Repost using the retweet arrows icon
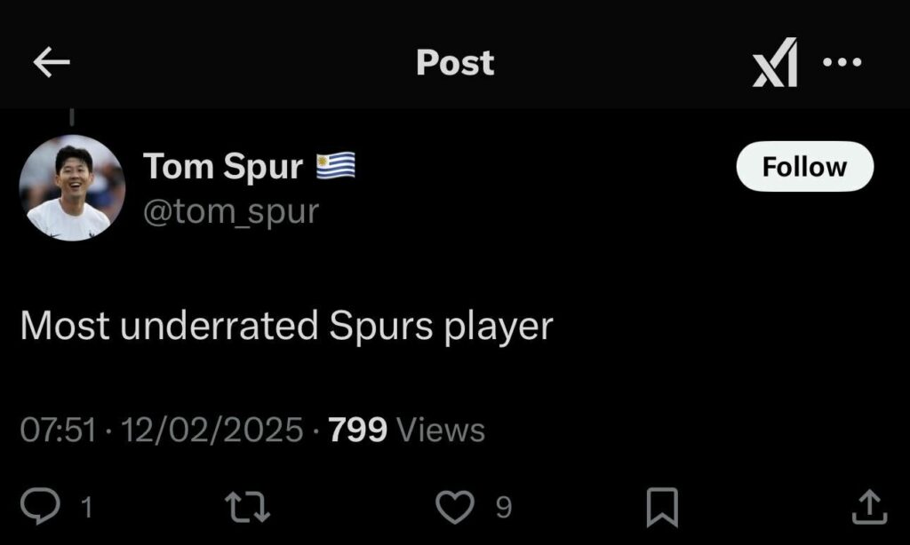The width and height of the screenshot is (910, 545). point(247,507)
